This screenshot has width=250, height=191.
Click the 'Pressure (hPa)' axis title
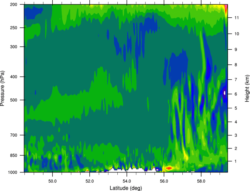coord(2,88)
